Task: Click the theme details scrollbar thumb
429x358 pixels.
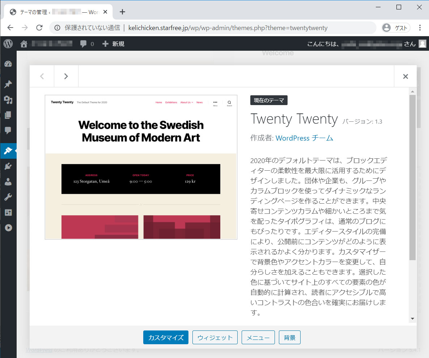Action: [413, 178]
